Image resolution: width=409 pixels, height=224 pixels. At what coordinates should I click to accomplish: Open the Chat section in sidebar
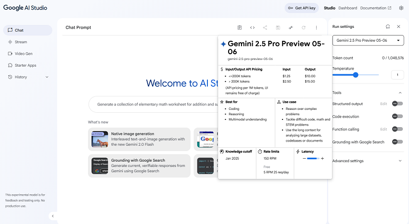point(27,30)
